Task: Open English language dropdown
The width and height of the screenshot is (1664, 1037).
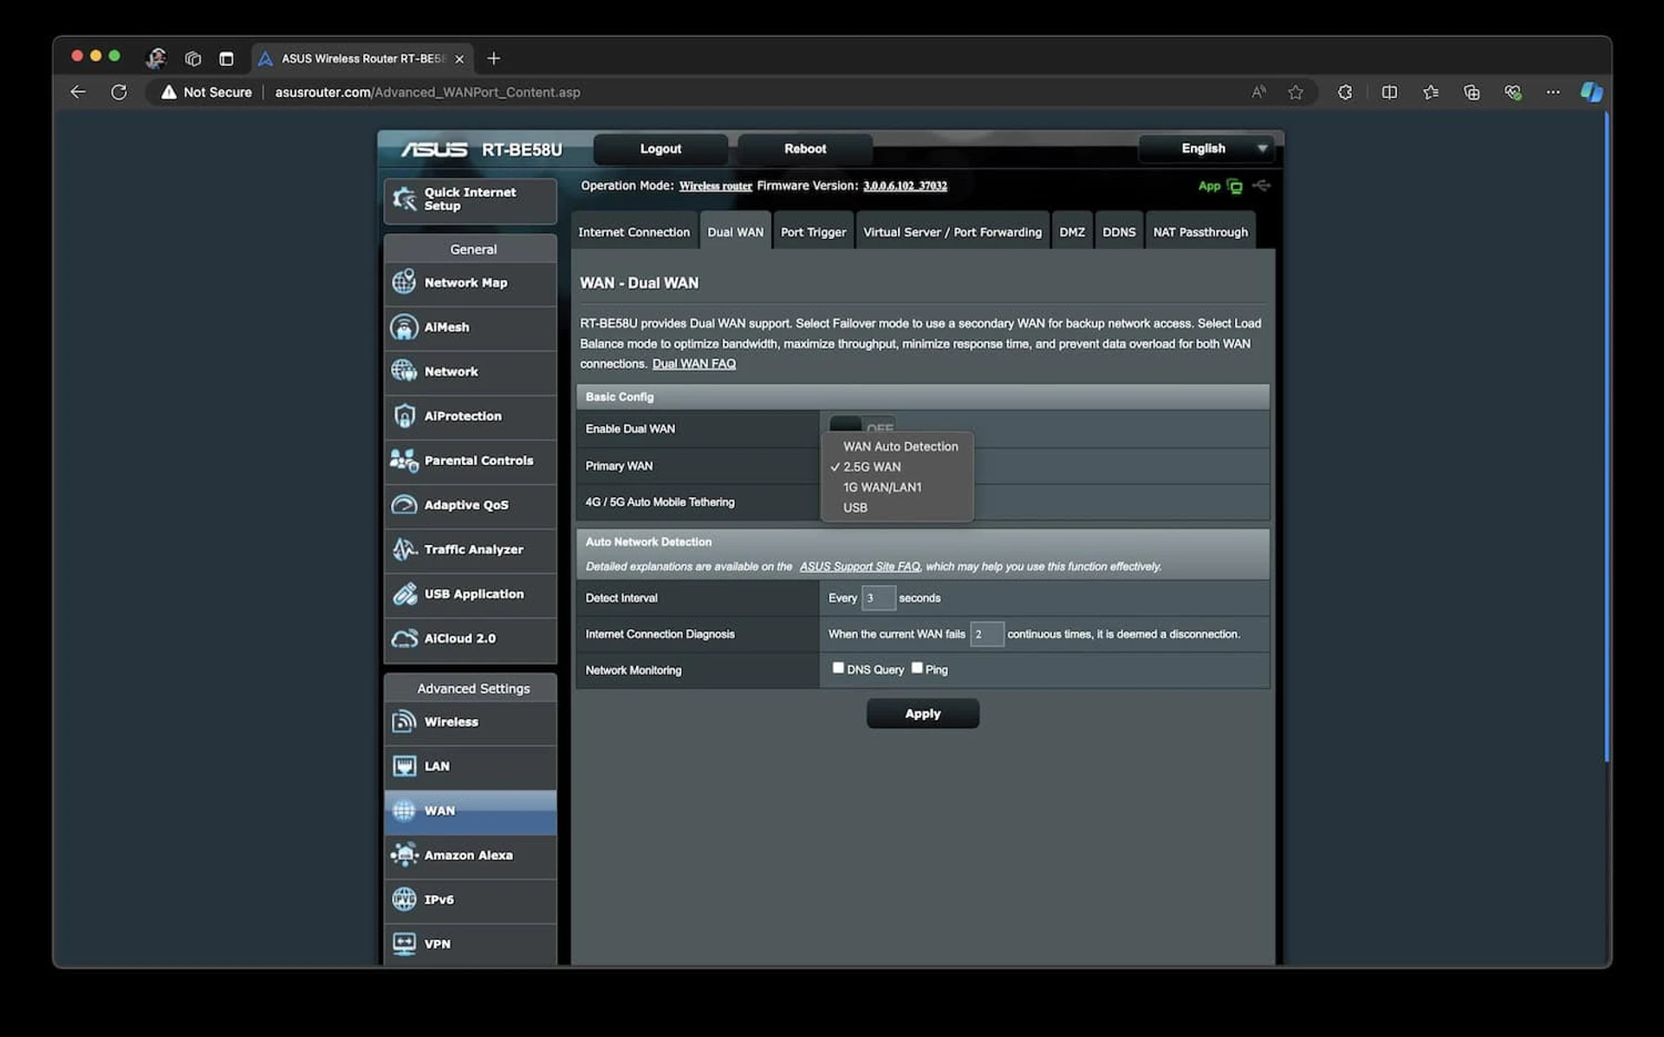Action: pos(1206,148)
